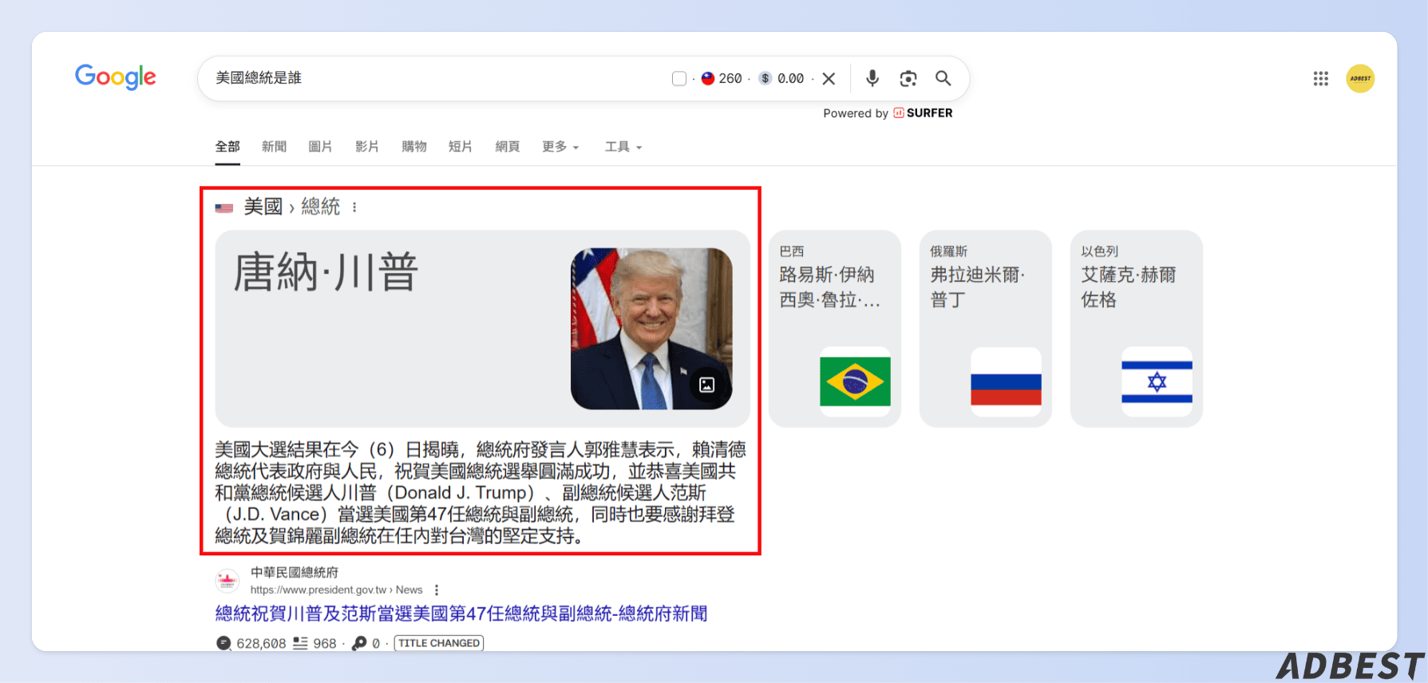This screenshot has width=1428, height=683.
Task: Click the 中華民國總統府 site name
Action: point(295,572)
